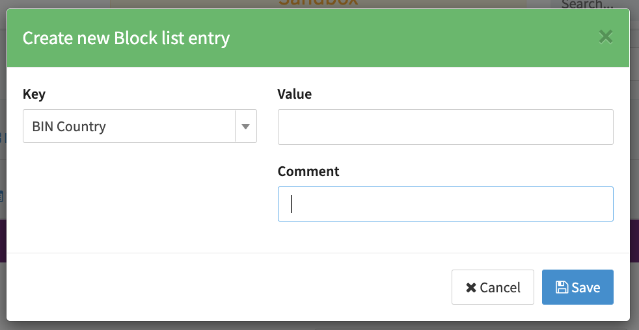Click the floppy disk icon on Save
The width and height of the screenshot is (639, 330).
tap(561, 287)
